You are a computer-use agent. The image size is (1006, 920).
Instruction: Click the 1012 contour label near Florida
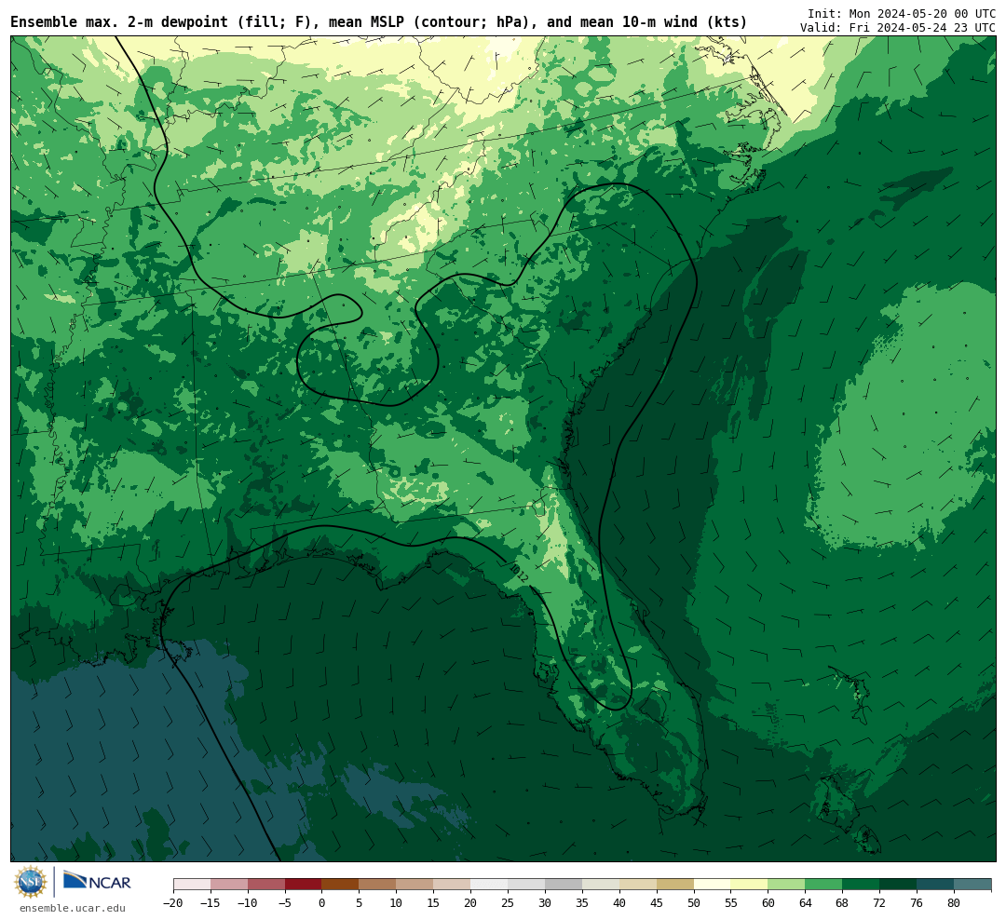click(519, 573)
